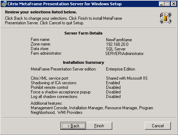
Task: Click the Farm name label
Action: tap(40, 39)
